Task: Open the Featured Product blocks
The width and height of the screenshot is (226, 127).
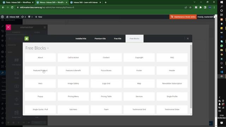Action: click(x=40, y=71)
